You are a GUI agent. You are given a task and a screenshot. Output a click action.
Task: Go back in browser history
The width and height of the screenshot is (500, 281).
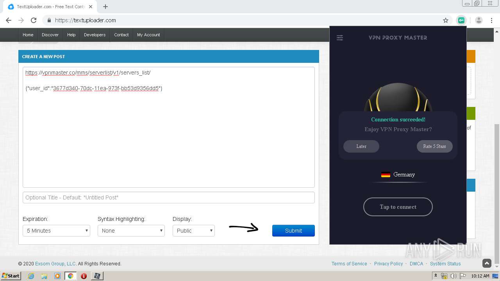(x=9, y=20)
